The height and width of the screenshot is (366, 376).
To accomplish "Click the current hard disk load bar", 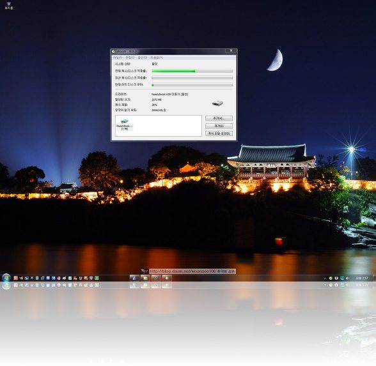I will 192,85.
